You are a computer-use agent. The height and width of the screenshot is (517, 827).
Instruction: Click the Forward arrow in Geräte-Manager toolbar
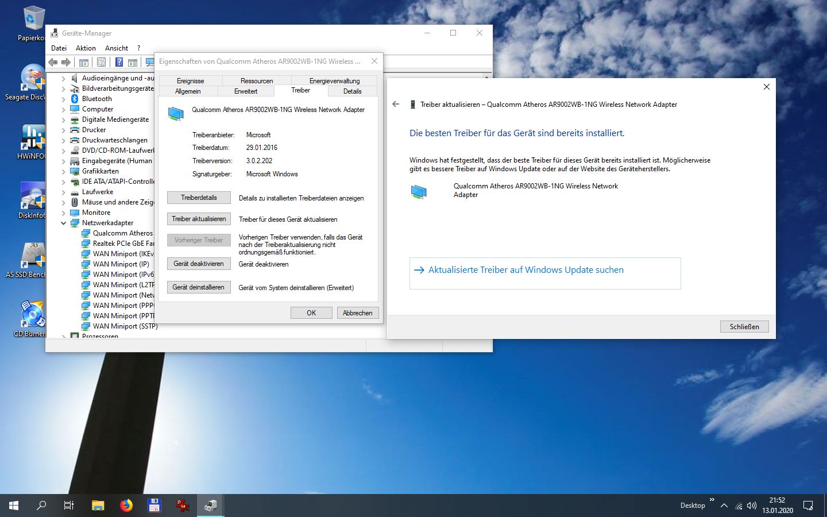pyautogui.click(x=66, y=62)
